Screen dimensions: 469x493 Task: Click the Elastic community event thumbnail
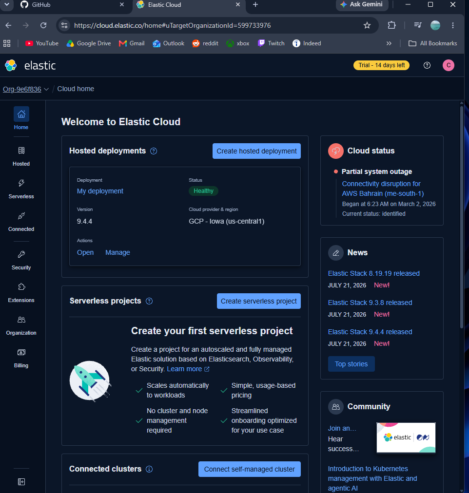coord(406,437)
